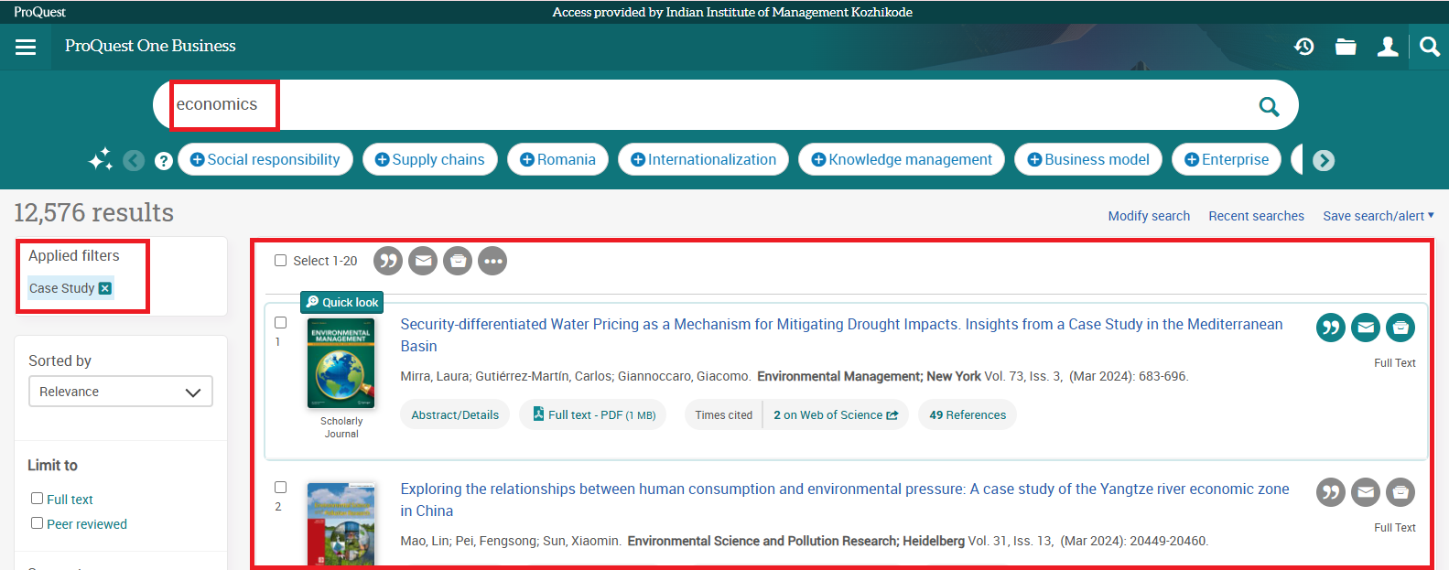Image resolution: width=1449 pixels, height=570 pixels.
Task: Open the Sorted by Relevance dropdown
Action: click(x=121, y=392)
